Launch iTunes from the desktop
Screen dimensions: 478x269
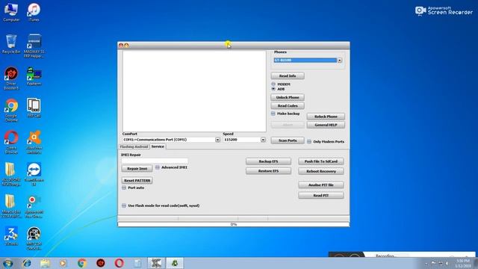(x=34, y=12)
